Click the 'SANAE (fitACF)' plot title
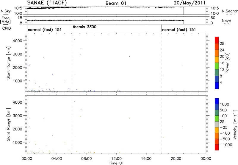 [x=47, y=3]
